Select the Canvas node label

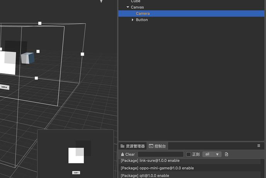point(137,7)
